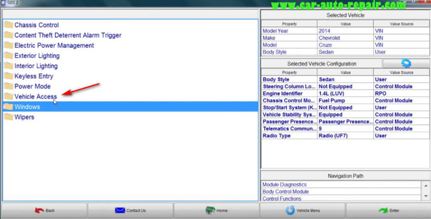Click the Chevrolet make value
The width and height of the screenshot is (431, 219).
coord(345,38)
